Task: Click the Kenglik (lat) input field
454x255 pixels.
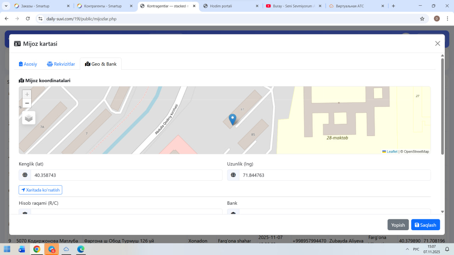Action: pyautogui.click(x=126, y=175)
